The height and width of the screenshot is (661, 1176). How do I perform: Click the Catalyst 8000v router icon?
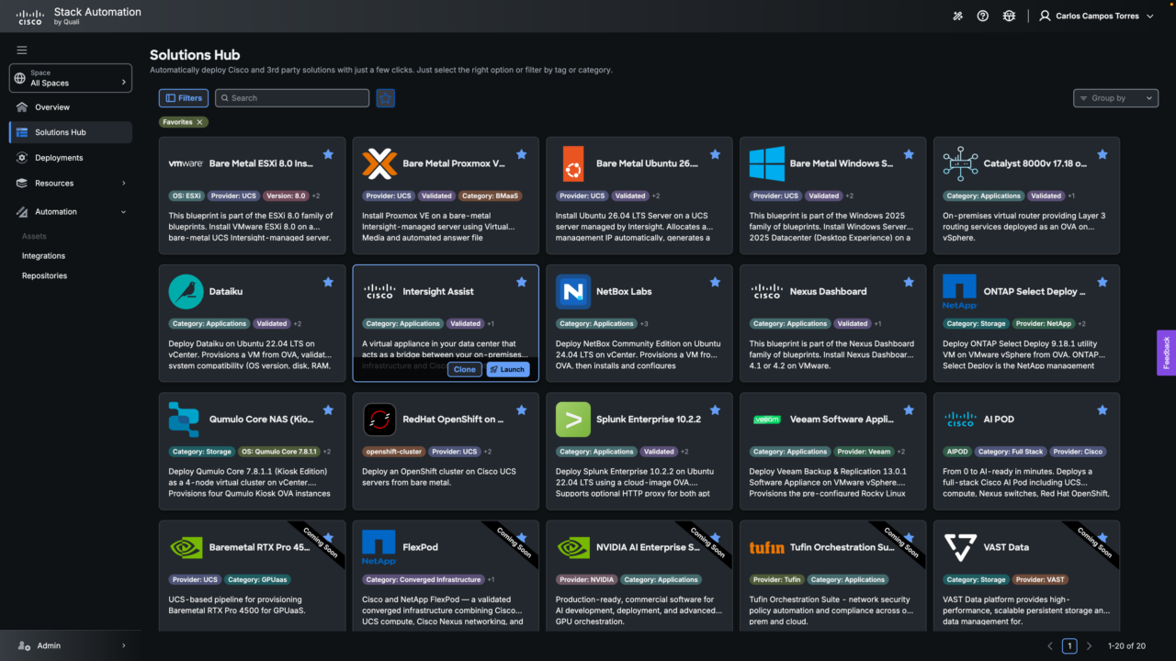click(960, 163)
